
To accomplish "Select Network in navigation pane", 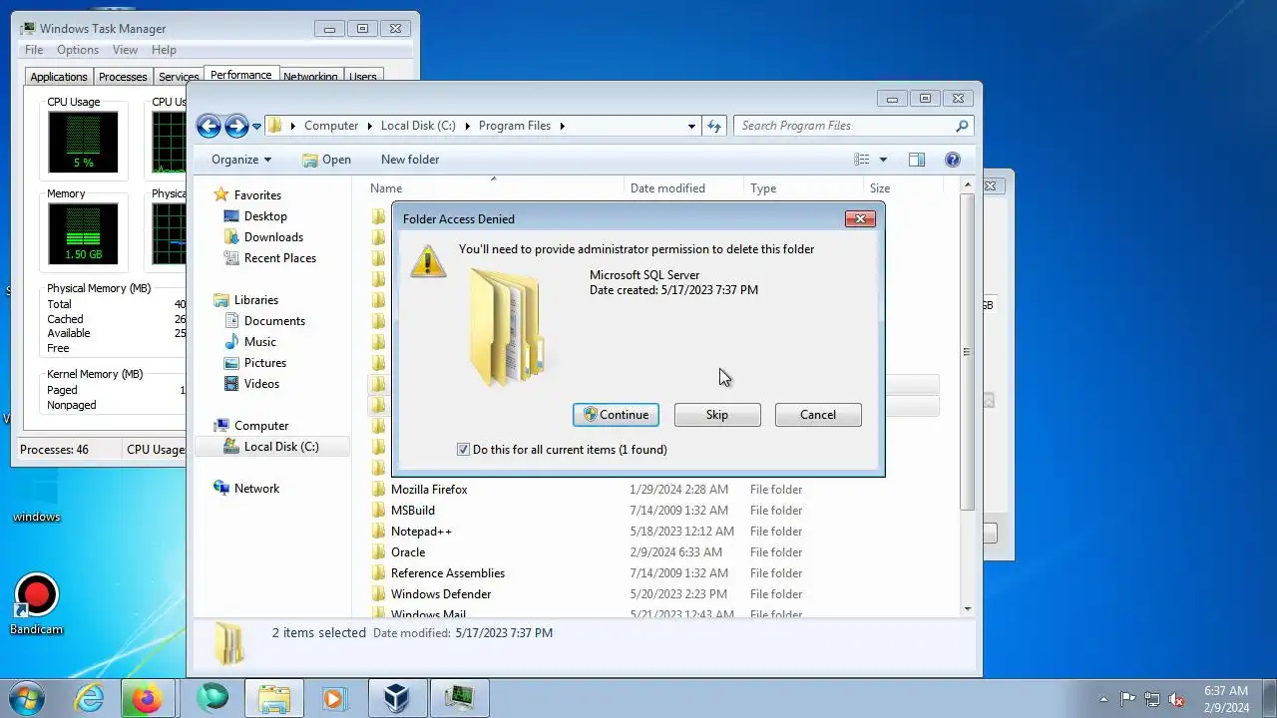I will pyautogui.click(x=256, y=489).
